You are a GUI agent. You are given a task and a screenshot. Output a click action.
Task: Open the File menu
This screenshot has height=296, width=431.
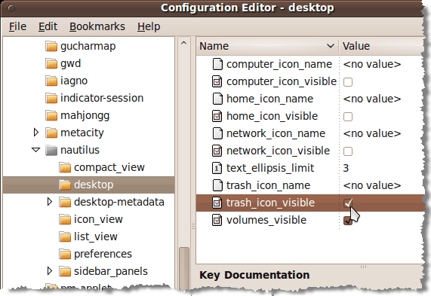(x=18, y=26)
